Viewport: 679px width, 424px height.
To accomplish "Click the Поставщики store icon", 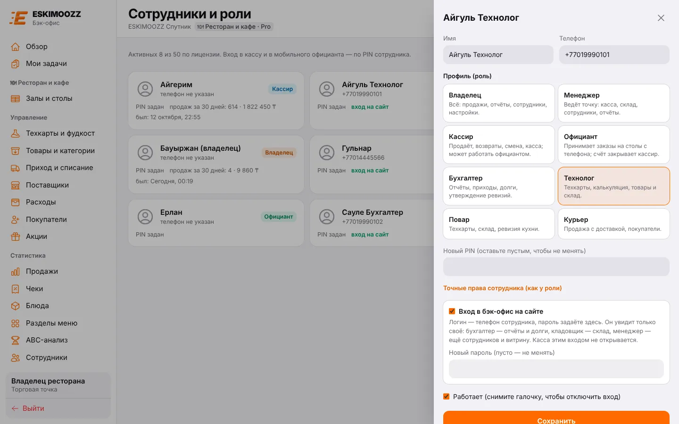I will pos(16,185).
